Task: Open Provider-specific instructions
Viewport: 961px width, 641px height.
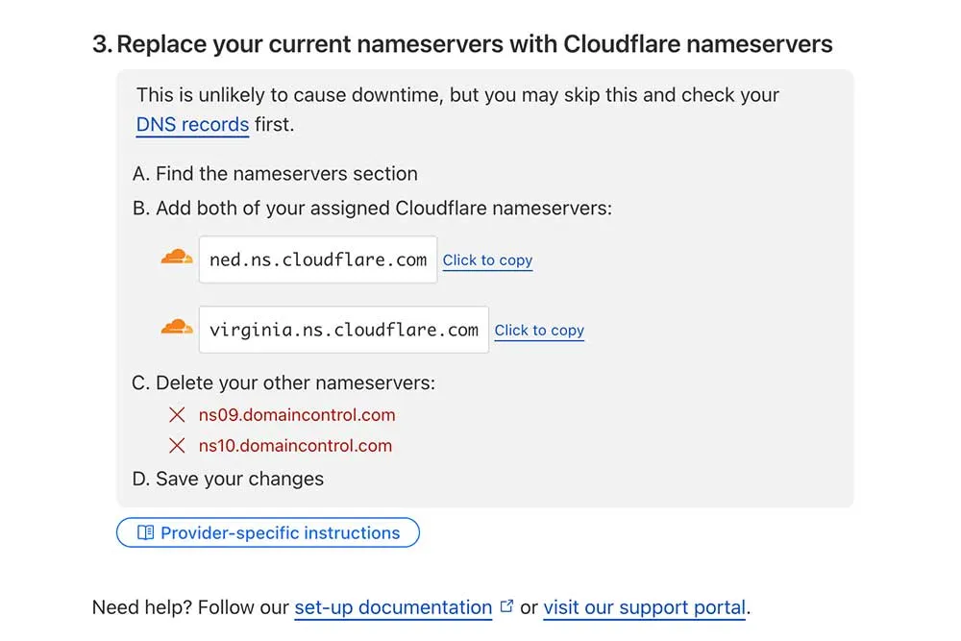Action: [267, 532]
